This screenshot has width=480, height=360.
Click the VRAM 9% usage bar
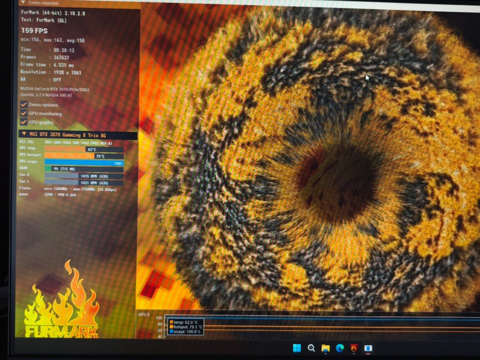click(84, 169)
